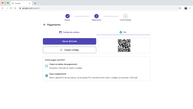Bookmark this page with the star icon

tap(180, 8)
